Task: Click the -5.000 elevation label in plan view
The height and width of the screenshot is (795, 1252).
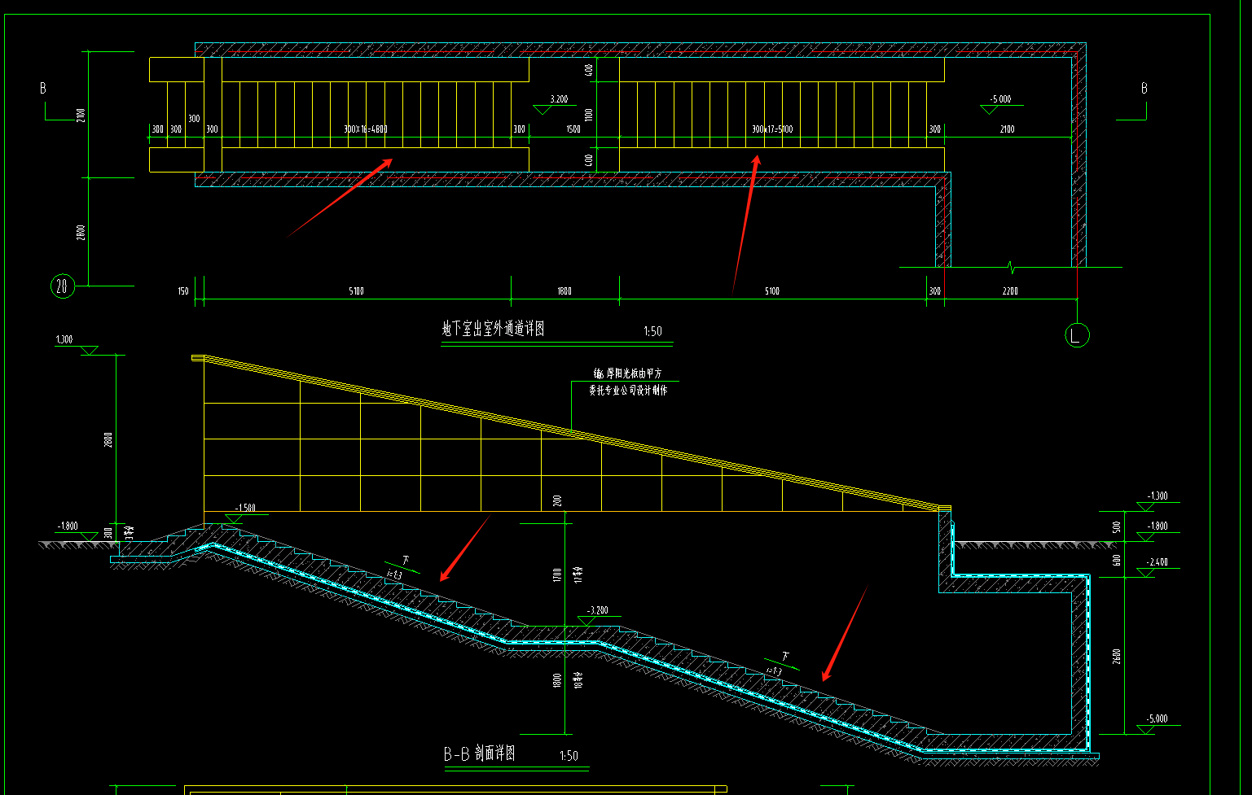Action: (1000, 99)
